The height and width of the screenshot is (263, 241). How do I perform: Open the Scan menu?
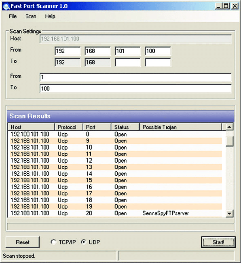(x=31, y=16)
